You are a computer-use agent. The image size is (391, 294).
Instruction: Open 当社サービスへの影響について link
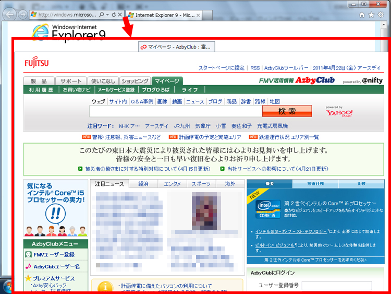point(278,169)
